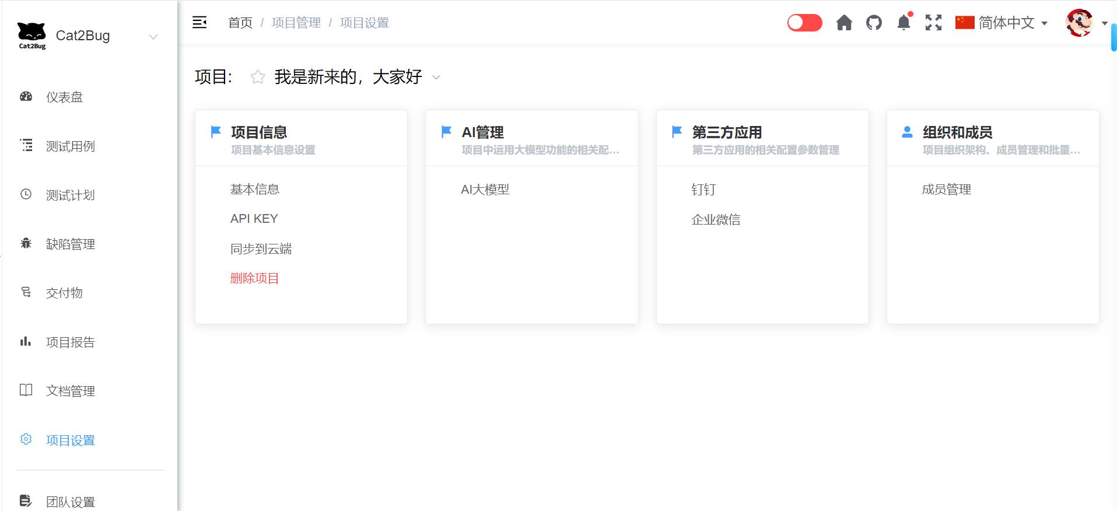Click the test plan clock icon
The image size is (1117, 511).
tap(26, 194)
